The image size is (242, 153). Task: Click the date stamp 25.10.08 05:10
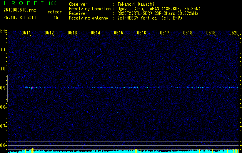[x=20, y=18]
